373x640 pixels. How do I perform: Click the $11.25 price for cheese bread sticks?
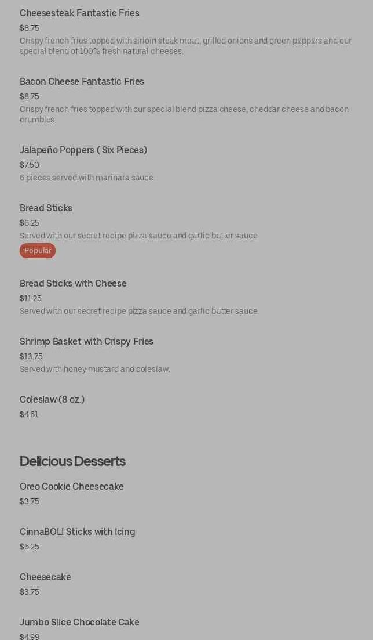click(x=31, y=298)
